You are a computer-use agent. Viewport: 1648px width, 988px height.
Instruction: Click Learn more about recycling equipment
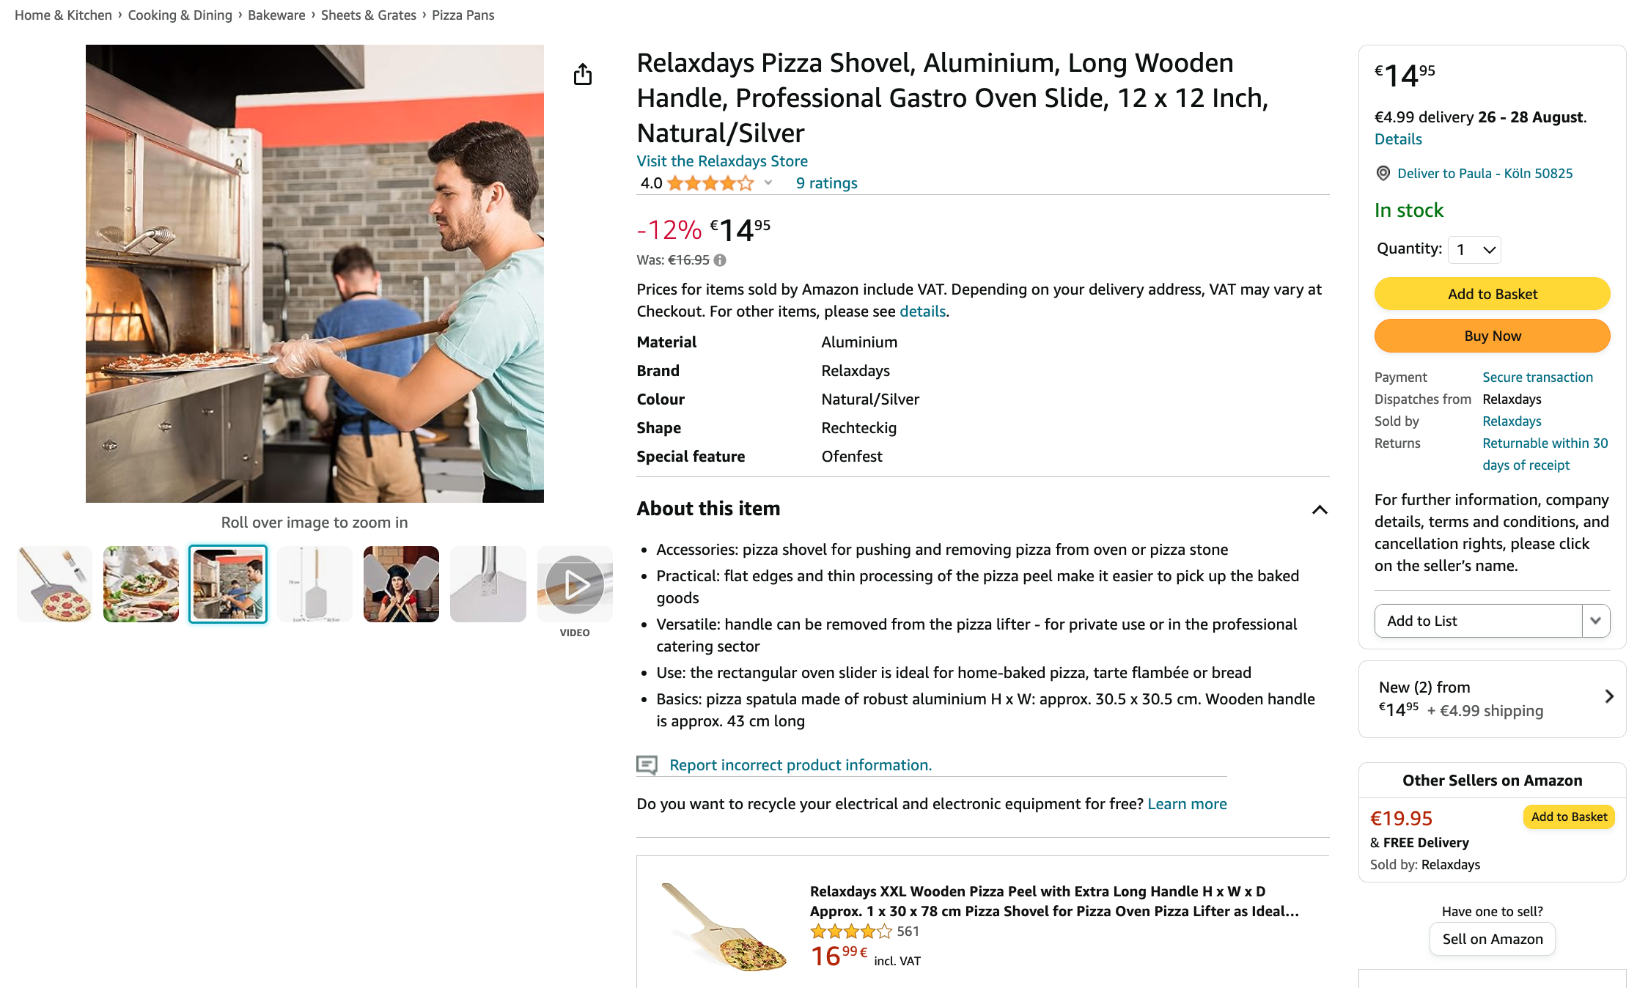[1186, 803]
